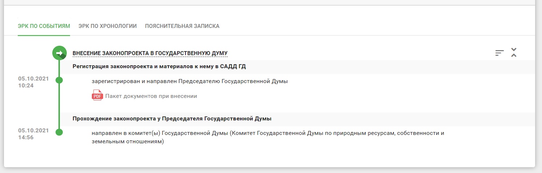Click the text зарегистрирован и направлен Председателю

coord(190,81)
